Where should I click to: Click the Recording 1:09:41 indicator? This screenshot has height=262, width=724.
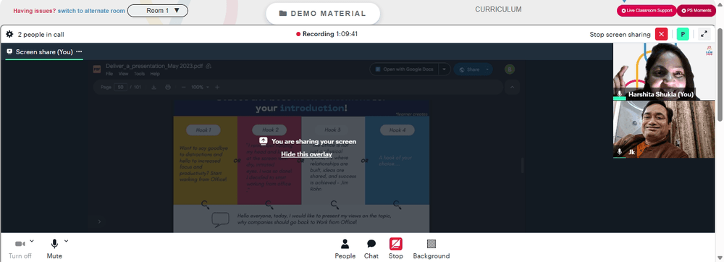click(x=327, y=34)
